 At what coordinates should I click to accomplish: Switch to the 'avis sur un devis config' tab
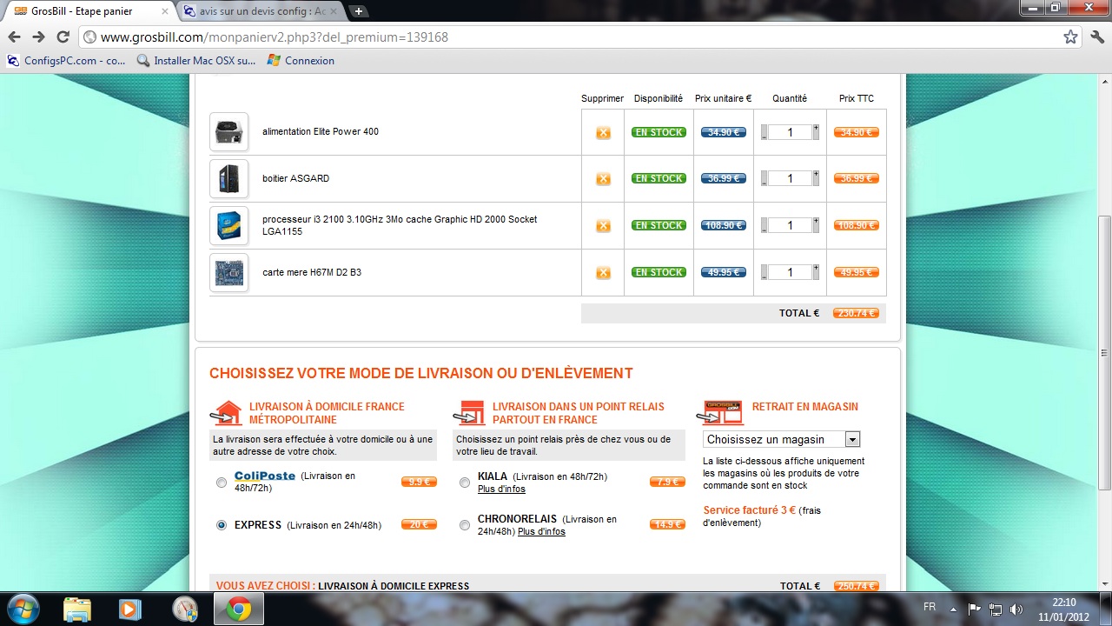pos(261,11)
